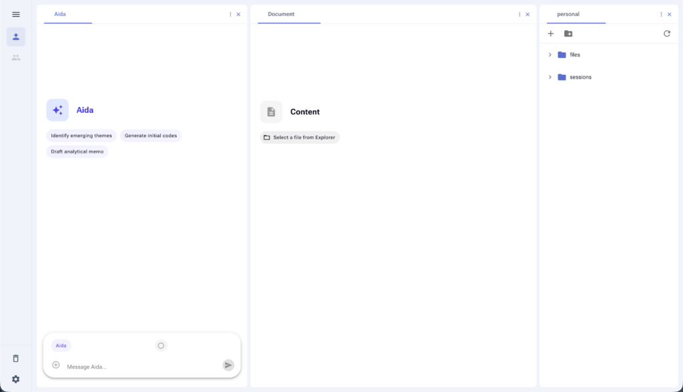Select the Aida tab
Image resolution: width=683 pixels, height=392 pixels.
60,14
